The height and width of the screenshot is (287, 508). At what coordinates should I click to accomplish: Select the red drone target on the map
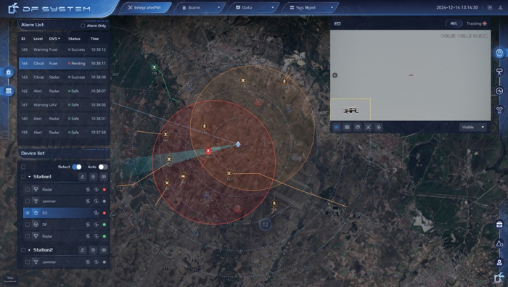pos(208,151)
